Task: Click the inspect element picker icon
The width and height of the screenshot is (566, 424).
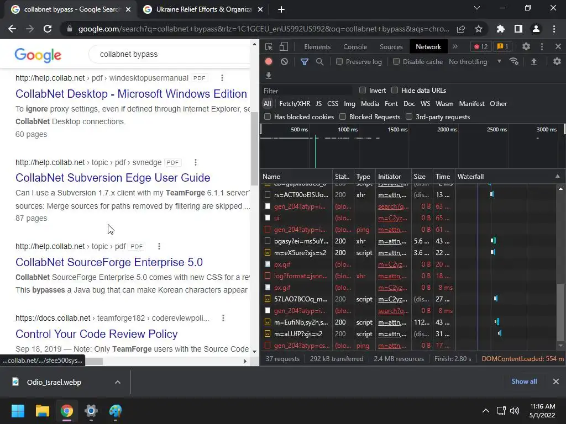Action: (x=269, y=46)
